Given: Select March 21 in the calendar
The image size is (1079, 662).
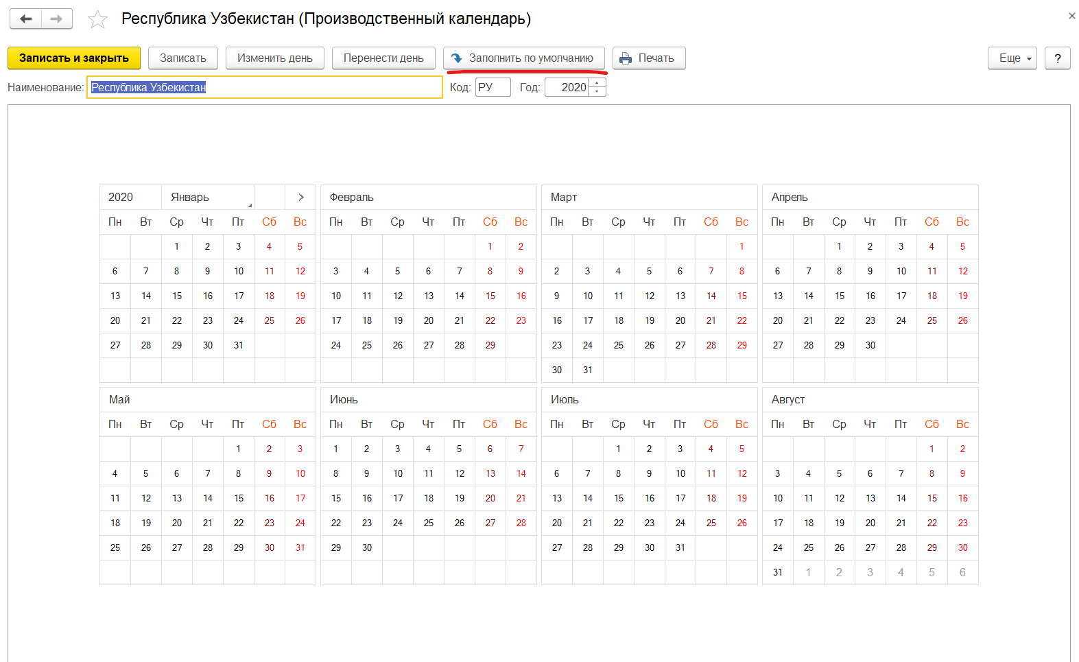Looking at the screenshot, I should point(711,320).
